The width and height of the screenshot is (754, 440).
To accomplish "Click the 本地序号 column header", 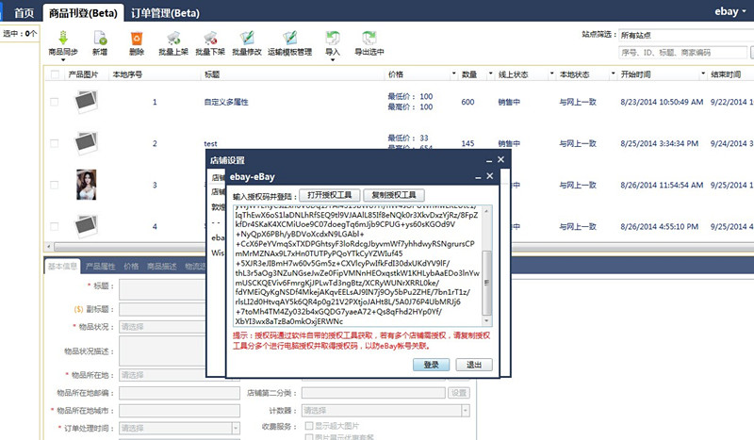I will coord(127,74).
